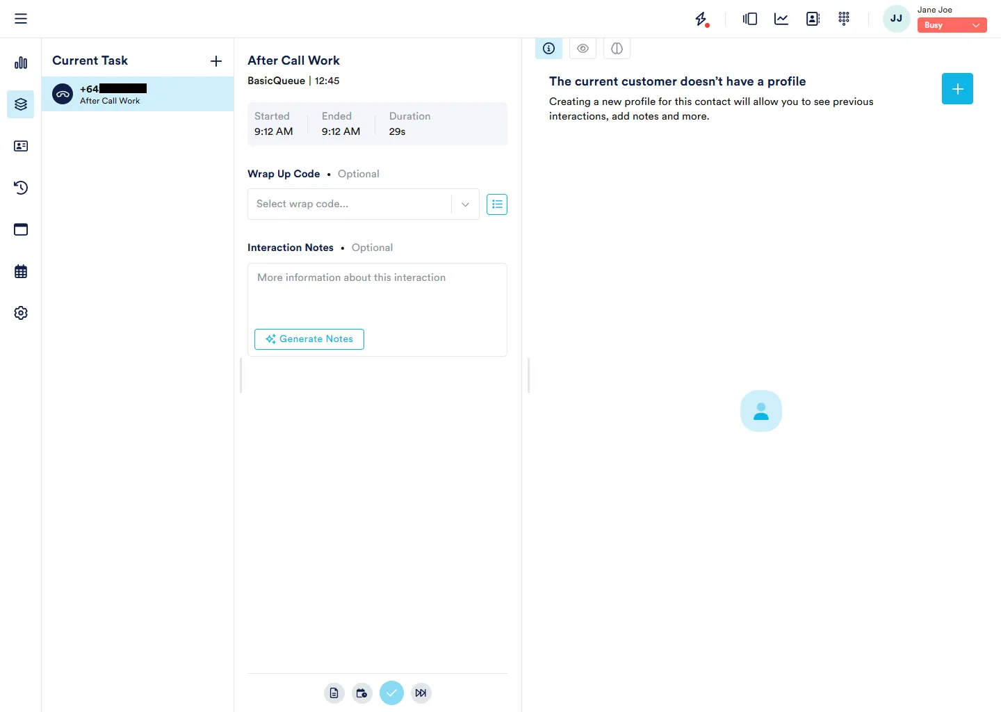This screenshot has width=1001, height=712.
Task: Complete the task with the checkmark button
Action: (x=391, y=693)
